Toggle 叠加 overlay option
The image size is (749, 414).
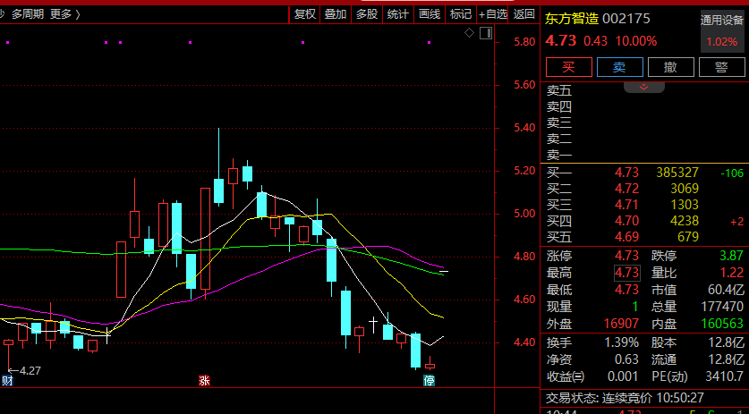pos(336,13)
